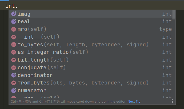Select the bit_length(self) completion

pos(43,60)
